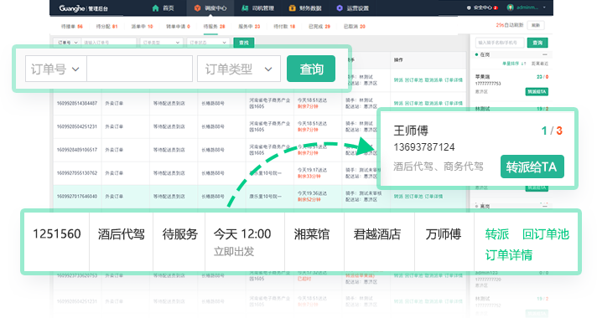Click the admin user avatar icon
The height and width of the screenshot is (318, 597).
point(510,8)
